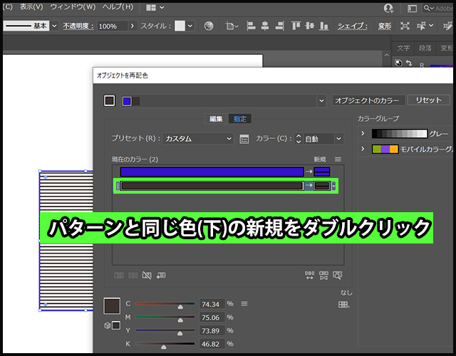This screenshot has width=456, height=356.
Task: Select the dark brown current color bar
Action: (x=212, y=186)
